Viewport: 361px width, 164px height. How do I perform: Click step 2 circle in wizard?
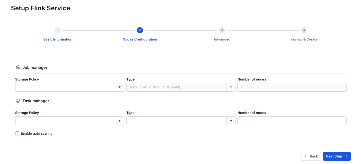pyautogui.click(x=140, y=30)
